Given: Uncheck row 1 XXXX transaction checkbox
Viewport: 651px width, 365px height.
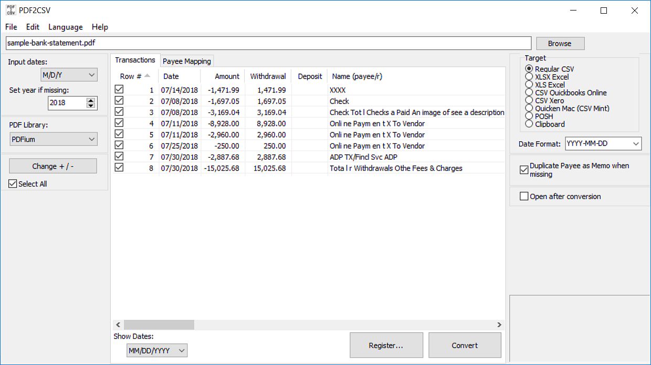Looking at the screenshot, I should point(119,90).
